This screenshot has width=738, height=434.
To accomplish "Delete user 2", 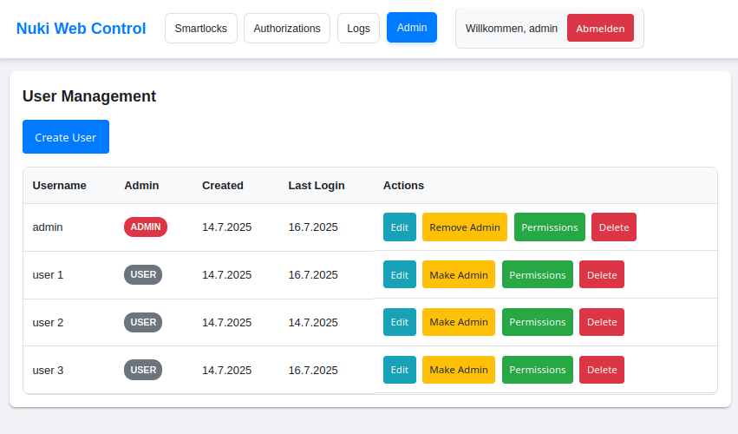I will 602,322.
